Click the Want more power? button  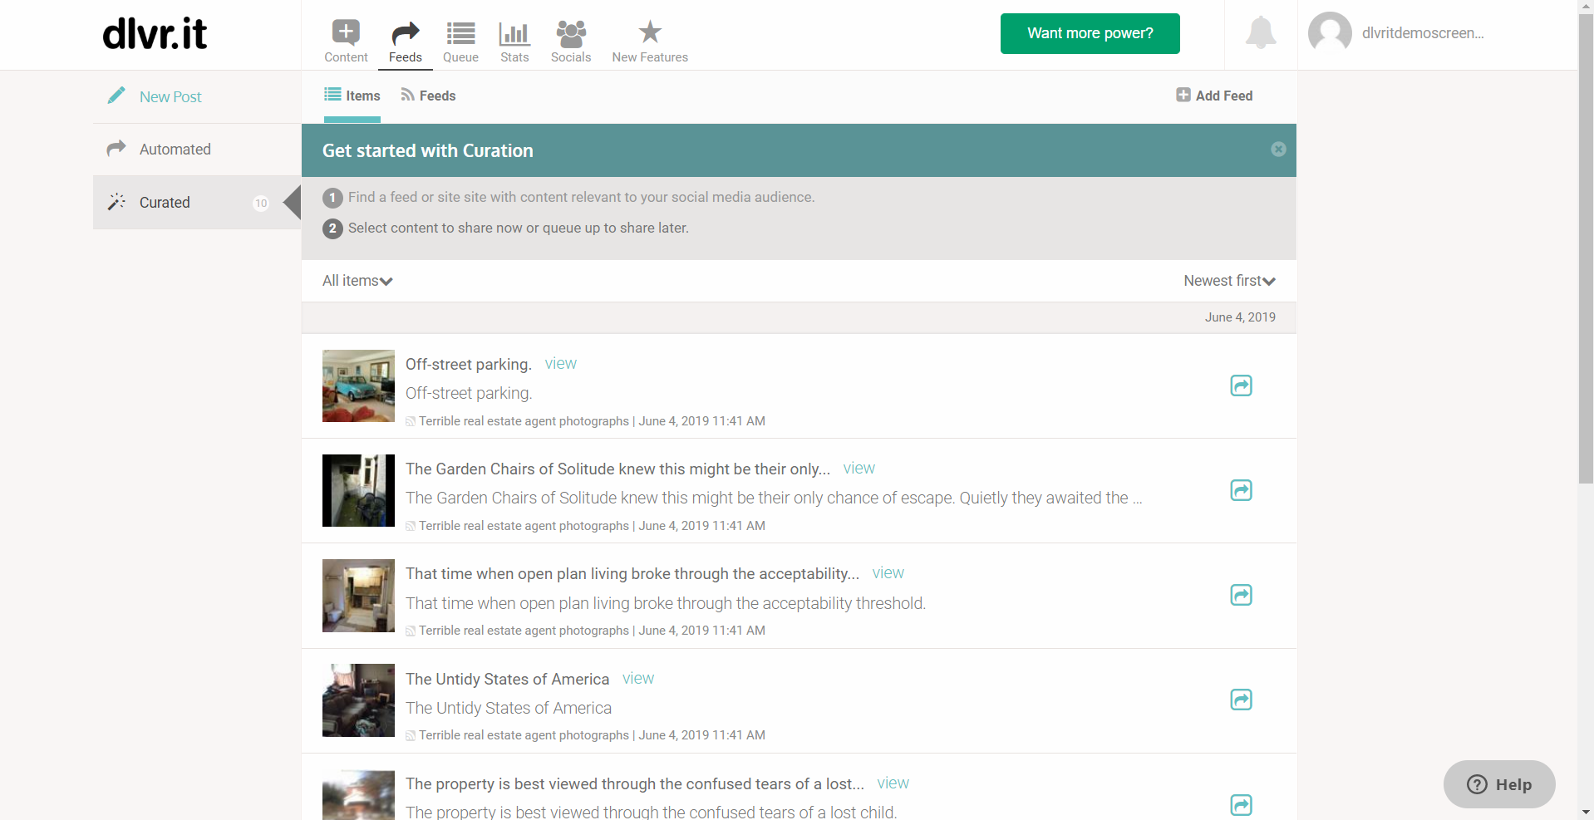(1090, 33)
